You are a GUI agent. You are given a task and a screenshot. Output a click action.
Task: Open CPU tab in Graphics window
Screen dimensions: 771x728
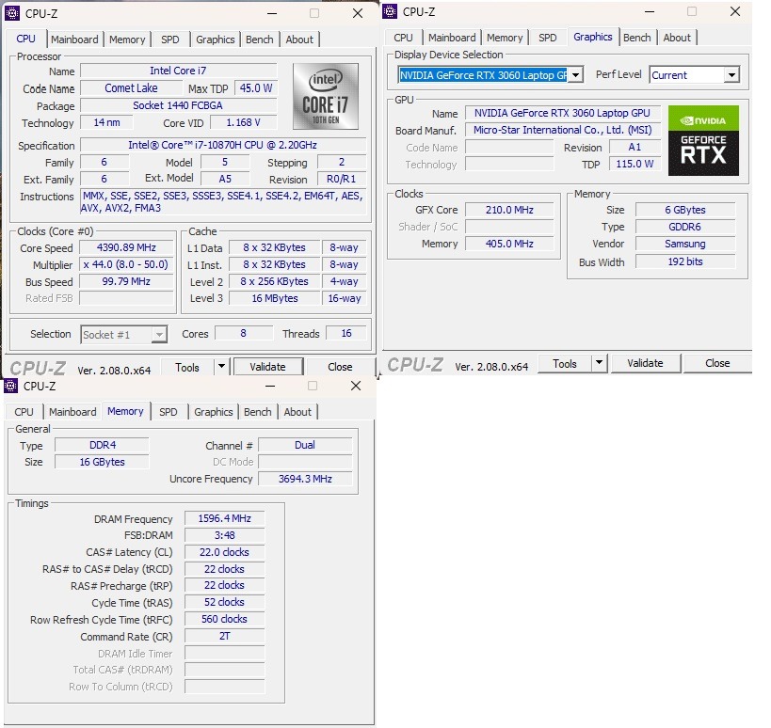(403, 38)
